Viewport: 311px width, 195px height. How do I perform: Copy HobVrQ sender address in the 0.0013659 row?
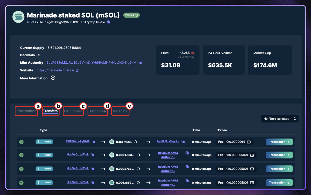(x=92, y=182)
